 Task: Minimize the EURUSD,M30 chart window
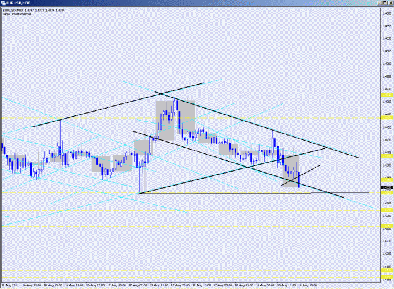coord(380,3)
